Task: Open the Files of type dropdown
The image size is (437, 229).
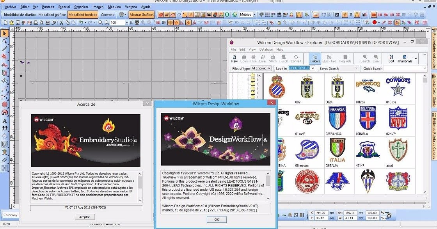Action: click(261, 68)
